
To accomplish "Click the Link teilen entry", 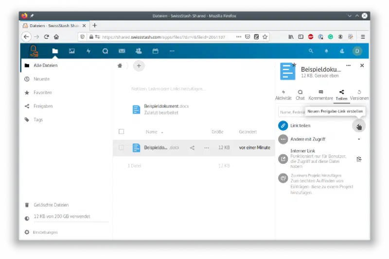I will pyautogui.click(x=301, y=126).
